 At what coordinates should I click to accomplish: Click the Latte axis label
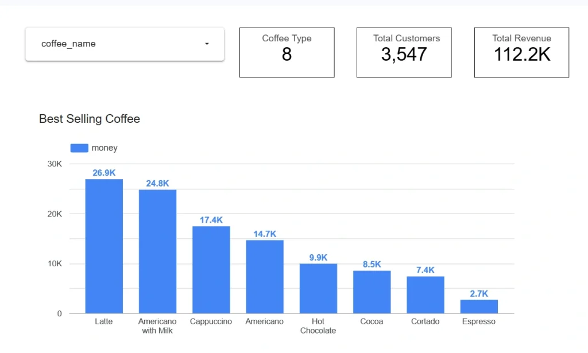tap(104, 321)
